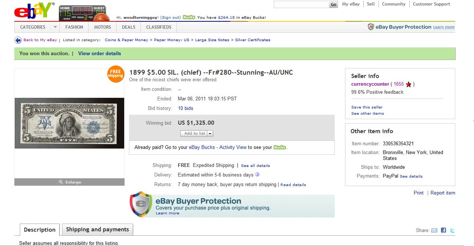Click the seller's red feedback star
474x246 pixels.
409,84
